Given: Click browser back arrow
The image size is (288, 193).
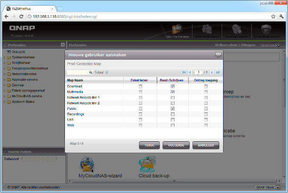Looking at the screenshot, I should click(7, 16).
